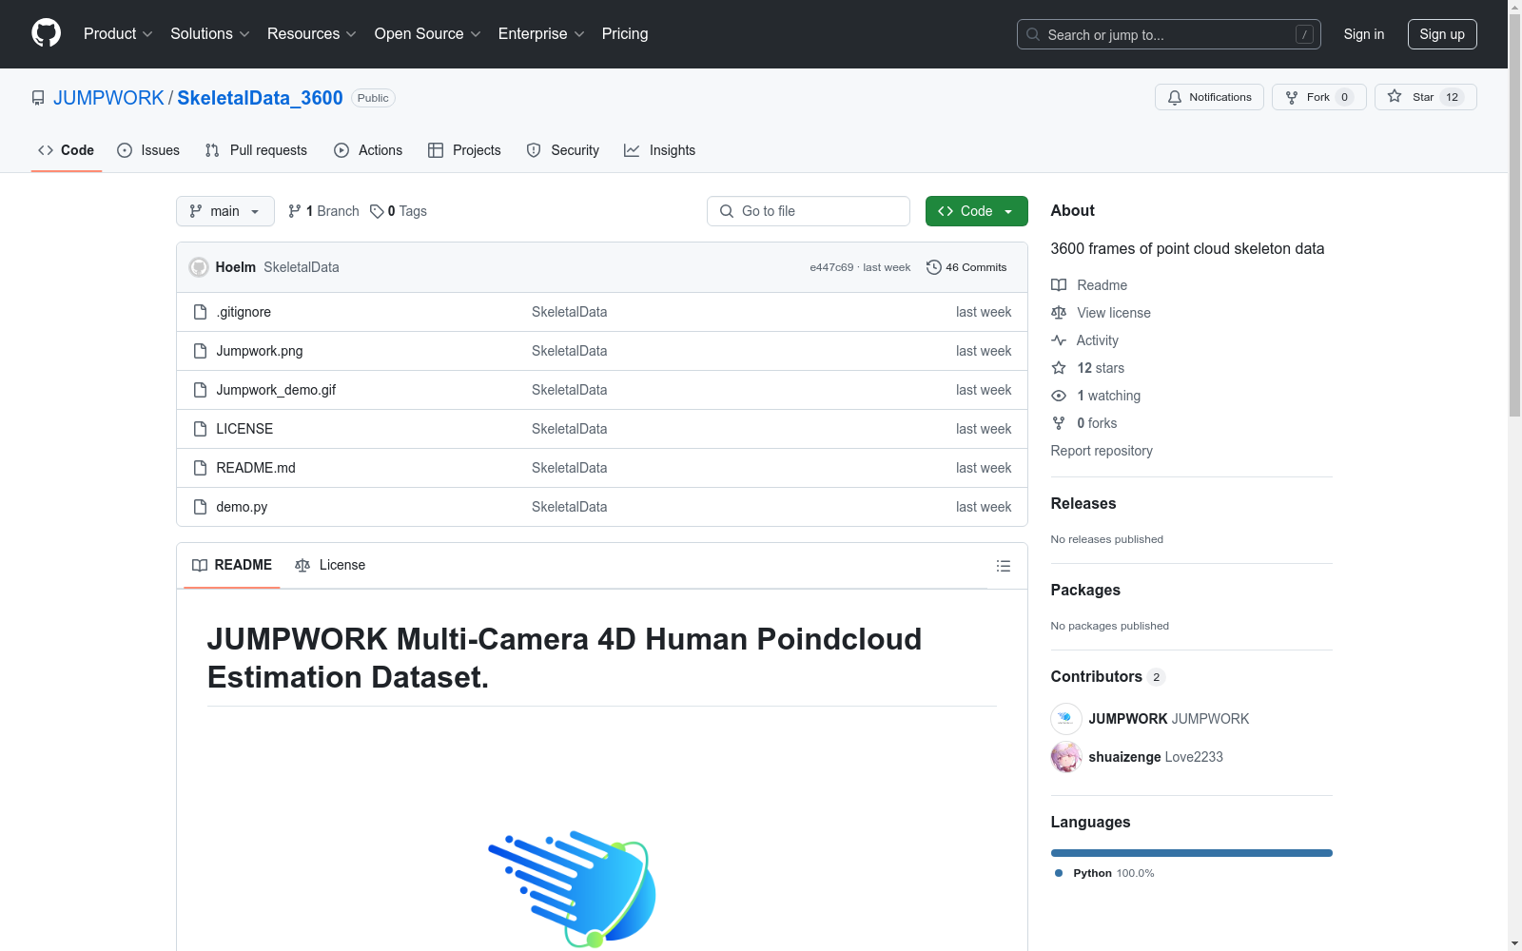Open the SkeletalData commit message on the demo.py row
The image size is (1522, 951).
pyautogui.click(x=569, y=507)
